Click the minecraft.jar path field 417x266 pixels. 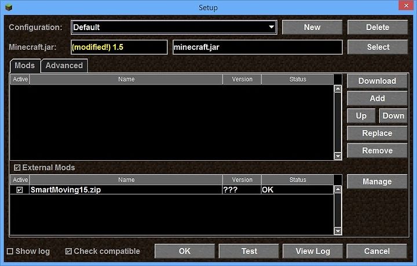(x=257, y=47)
